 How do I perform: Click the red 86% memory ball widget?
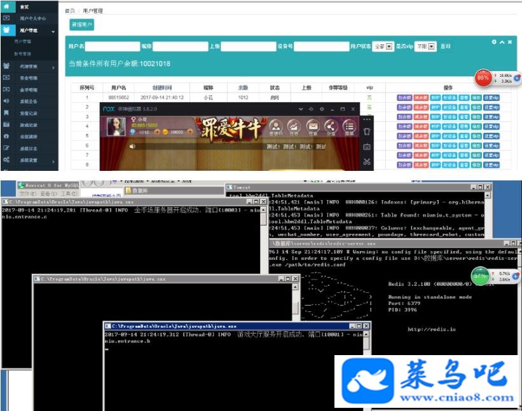point(483,77)
